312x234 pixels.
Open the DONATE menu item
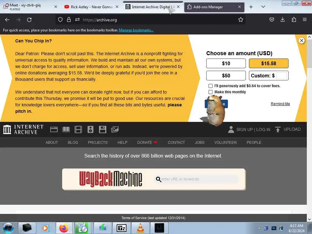point(147,143)
